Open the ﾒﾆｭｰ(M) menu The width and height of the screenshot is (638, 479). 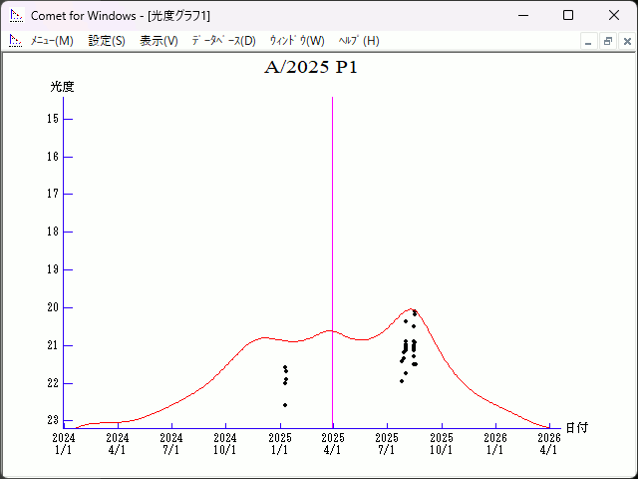52,41
